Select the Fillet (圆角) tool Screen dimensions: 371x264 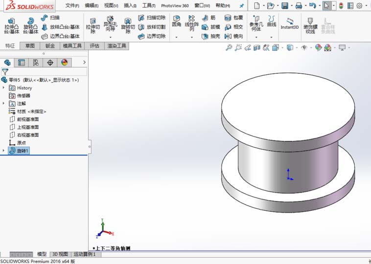click(177, 21)
